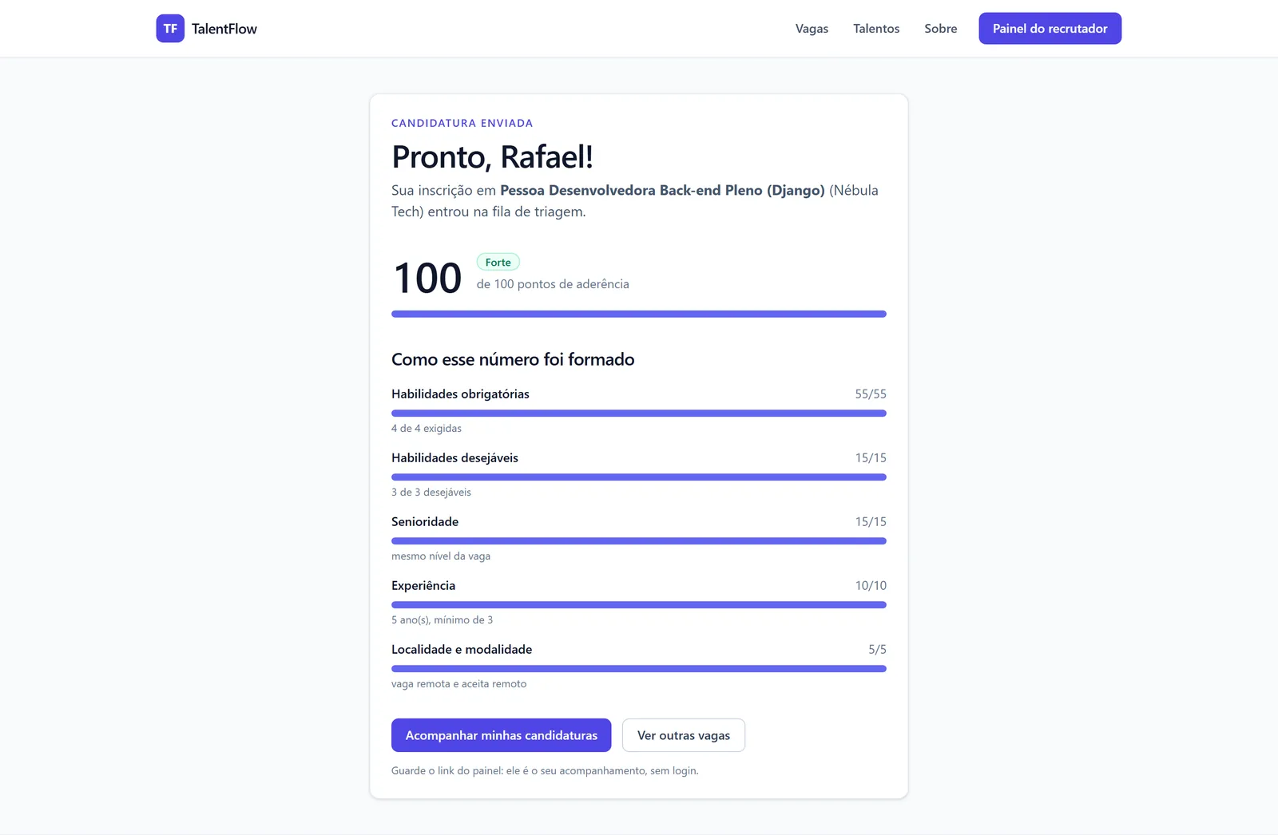Open the Talentos navigation link

pyautogui.click(x=876, y=29)
